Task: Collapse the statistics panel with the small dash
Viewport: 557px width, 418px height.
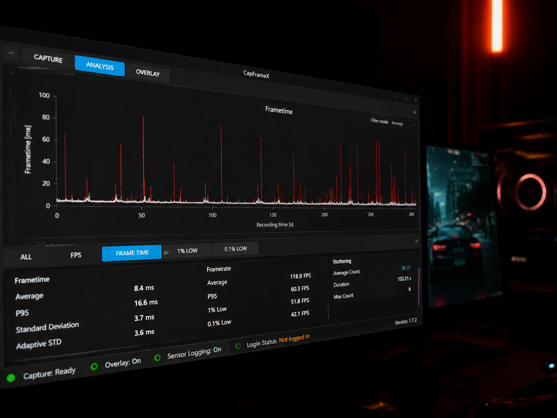Action: (416, 241)
